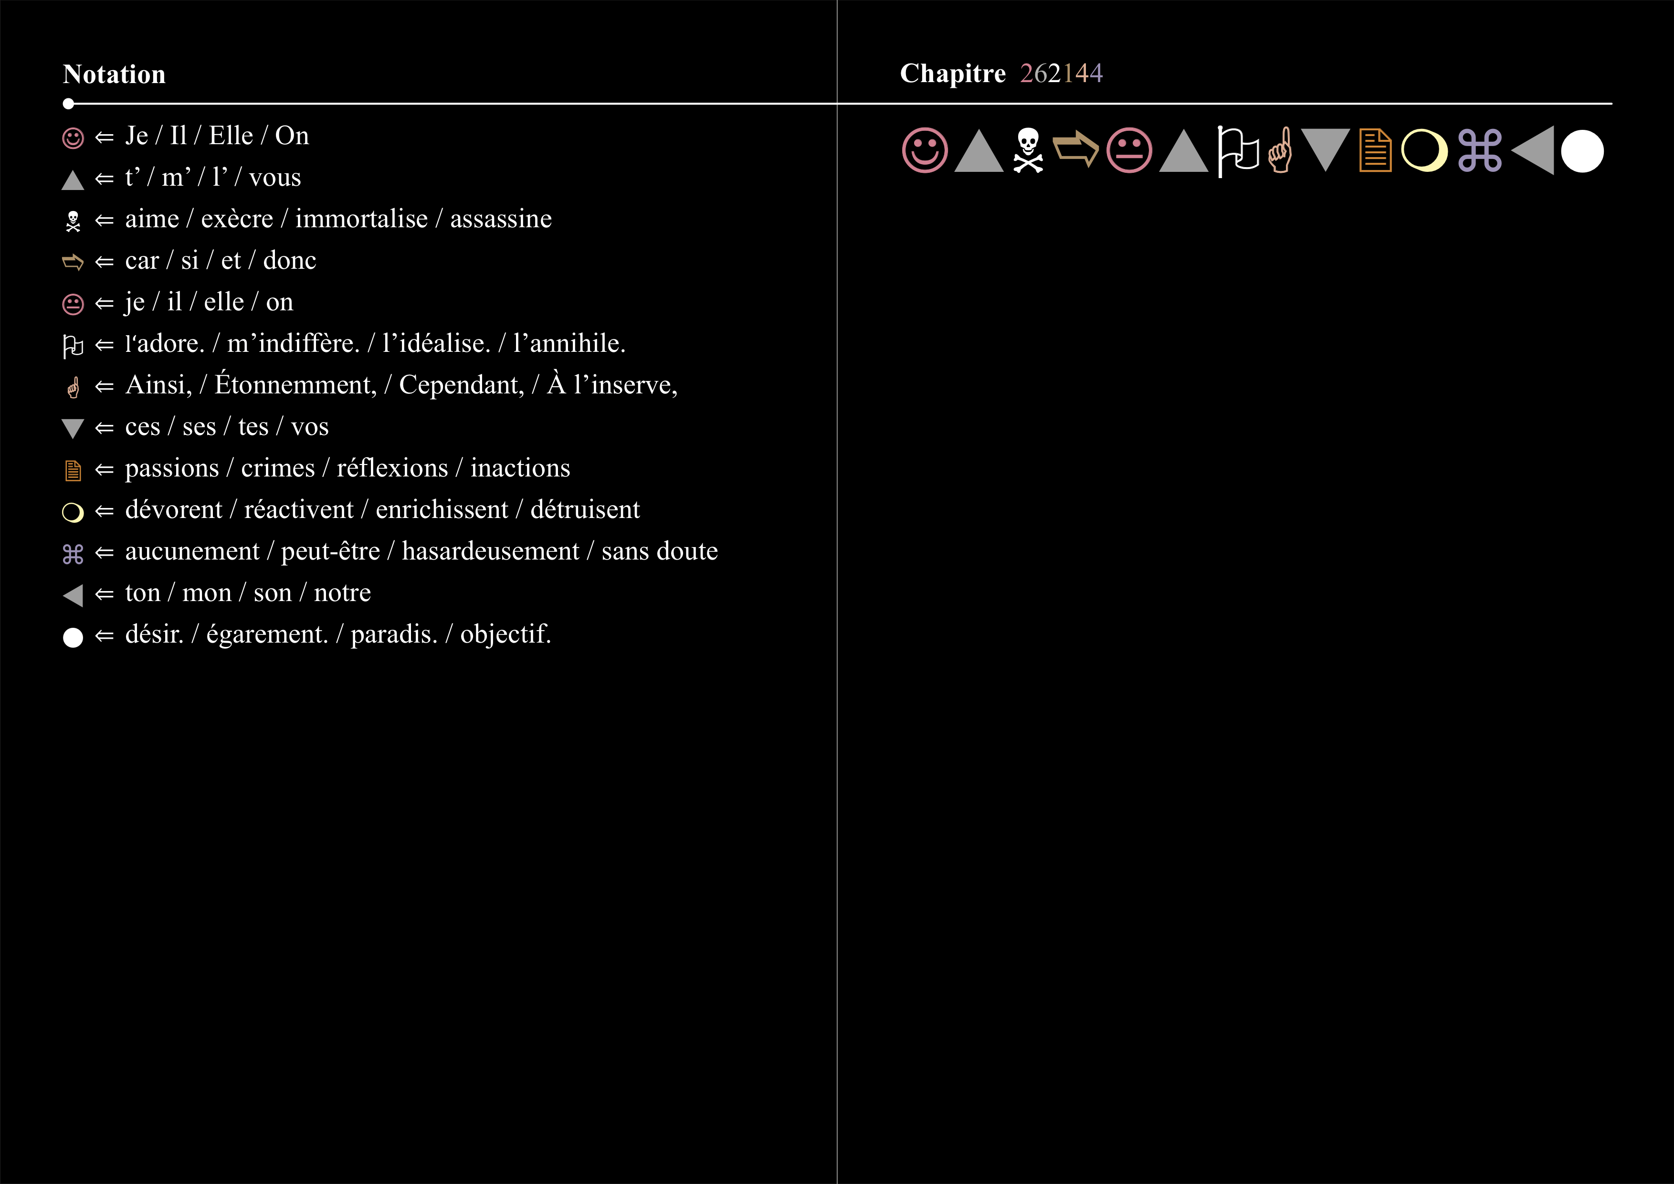Viewport: 1674px width, 1184px height.
Task: Click the large pink smiley face icon
Action: pos(925,151)
